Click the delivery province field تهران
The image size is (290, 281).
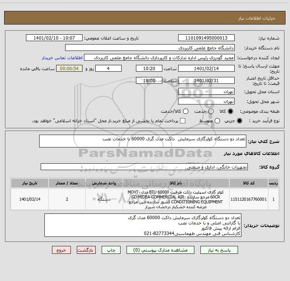point(206,92)
